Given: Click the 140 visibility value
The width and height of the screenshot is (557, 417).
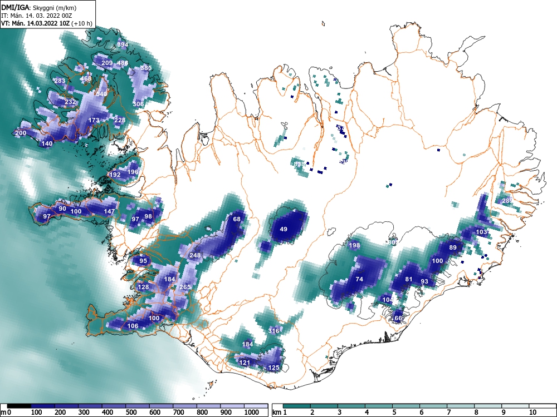Looking at the screenshot, I should coord(47,143).
